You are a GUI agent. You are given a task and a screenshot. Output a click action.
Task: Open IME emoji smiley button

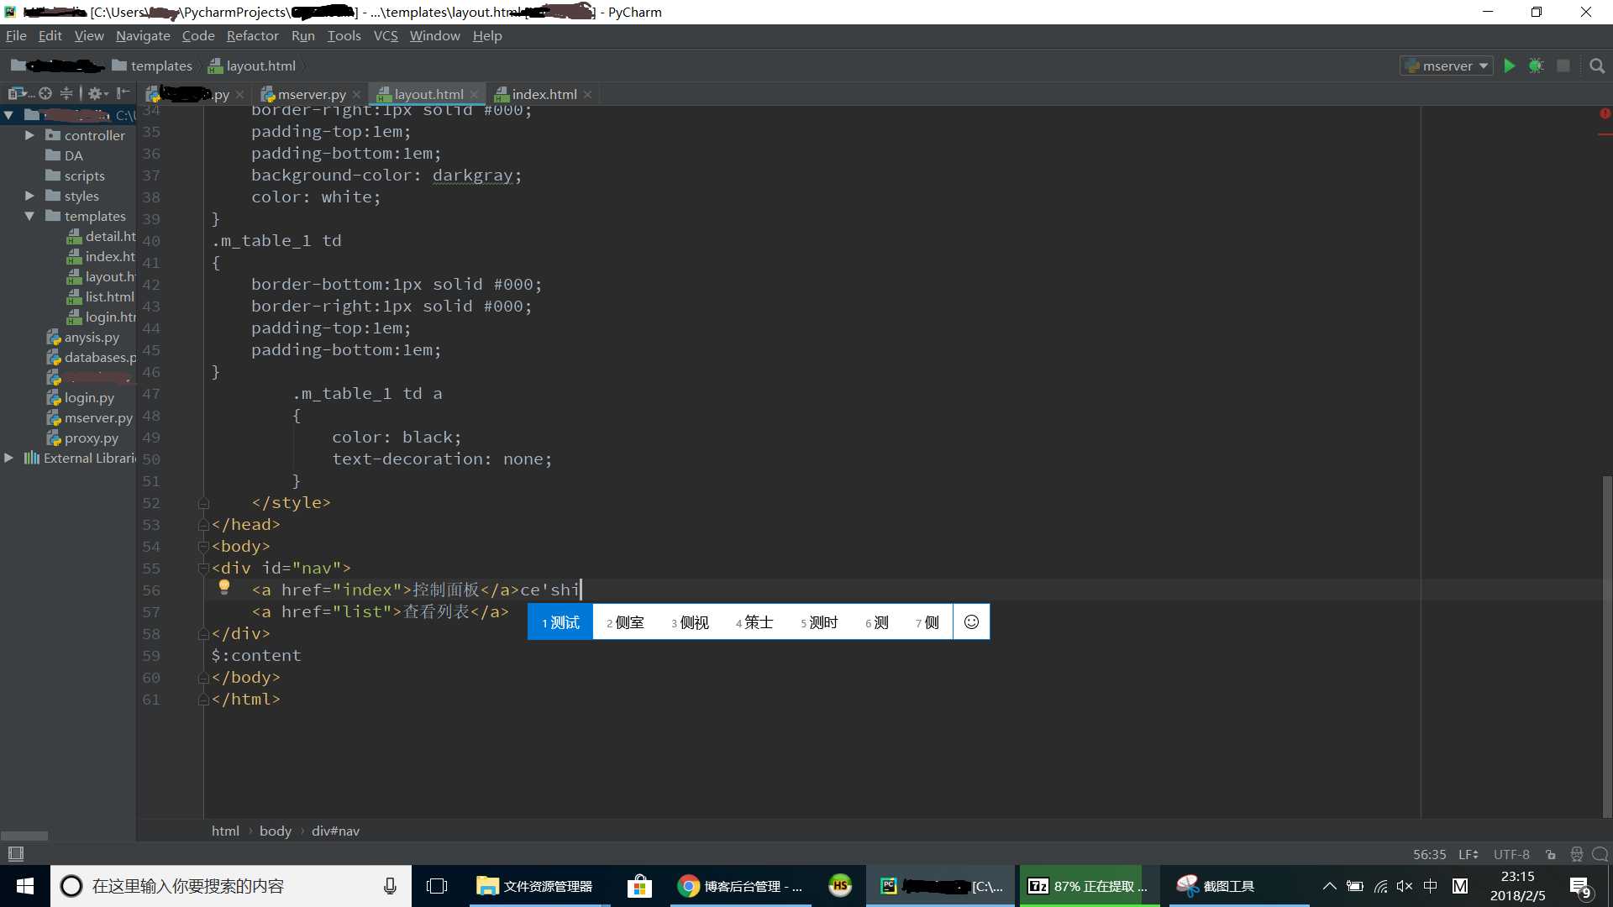[x=971, y=622]
